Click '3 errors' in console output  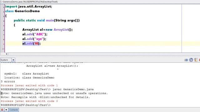pyautogui.click(x=8, y=82)
